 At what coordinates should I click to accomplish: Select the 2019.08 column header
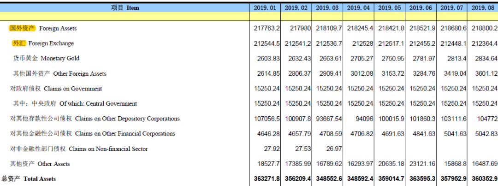click(x=482, y=8)
